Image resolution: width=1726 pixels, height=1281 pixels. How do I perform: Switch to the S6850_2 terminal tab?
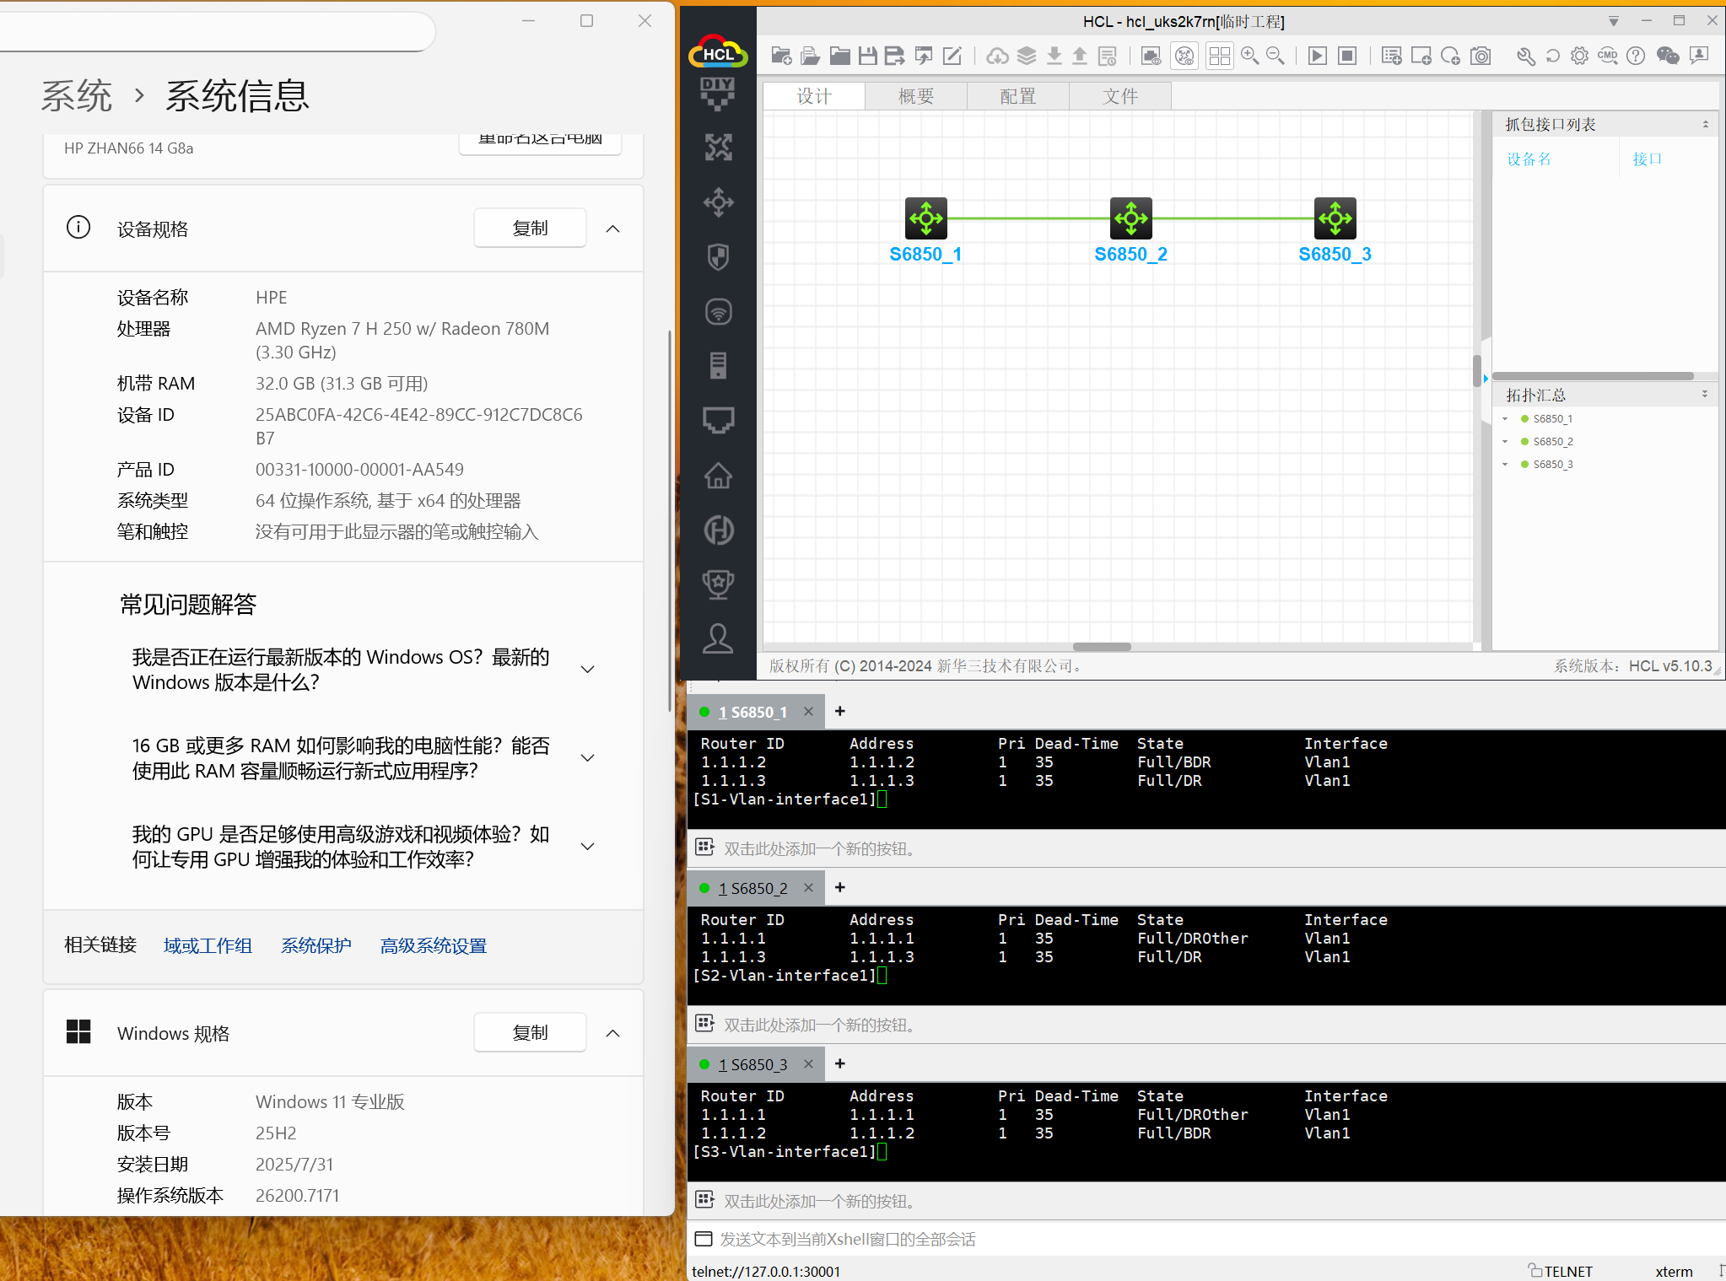click(752, 888)
